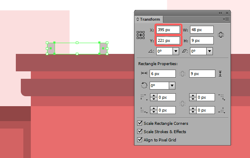Click the rotate angle icon
The image size is (250, 158).
click(151, 51)
